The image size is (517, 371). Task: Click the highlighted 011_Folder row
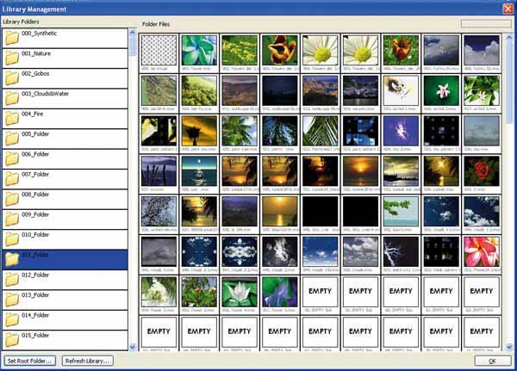(65, 260)
